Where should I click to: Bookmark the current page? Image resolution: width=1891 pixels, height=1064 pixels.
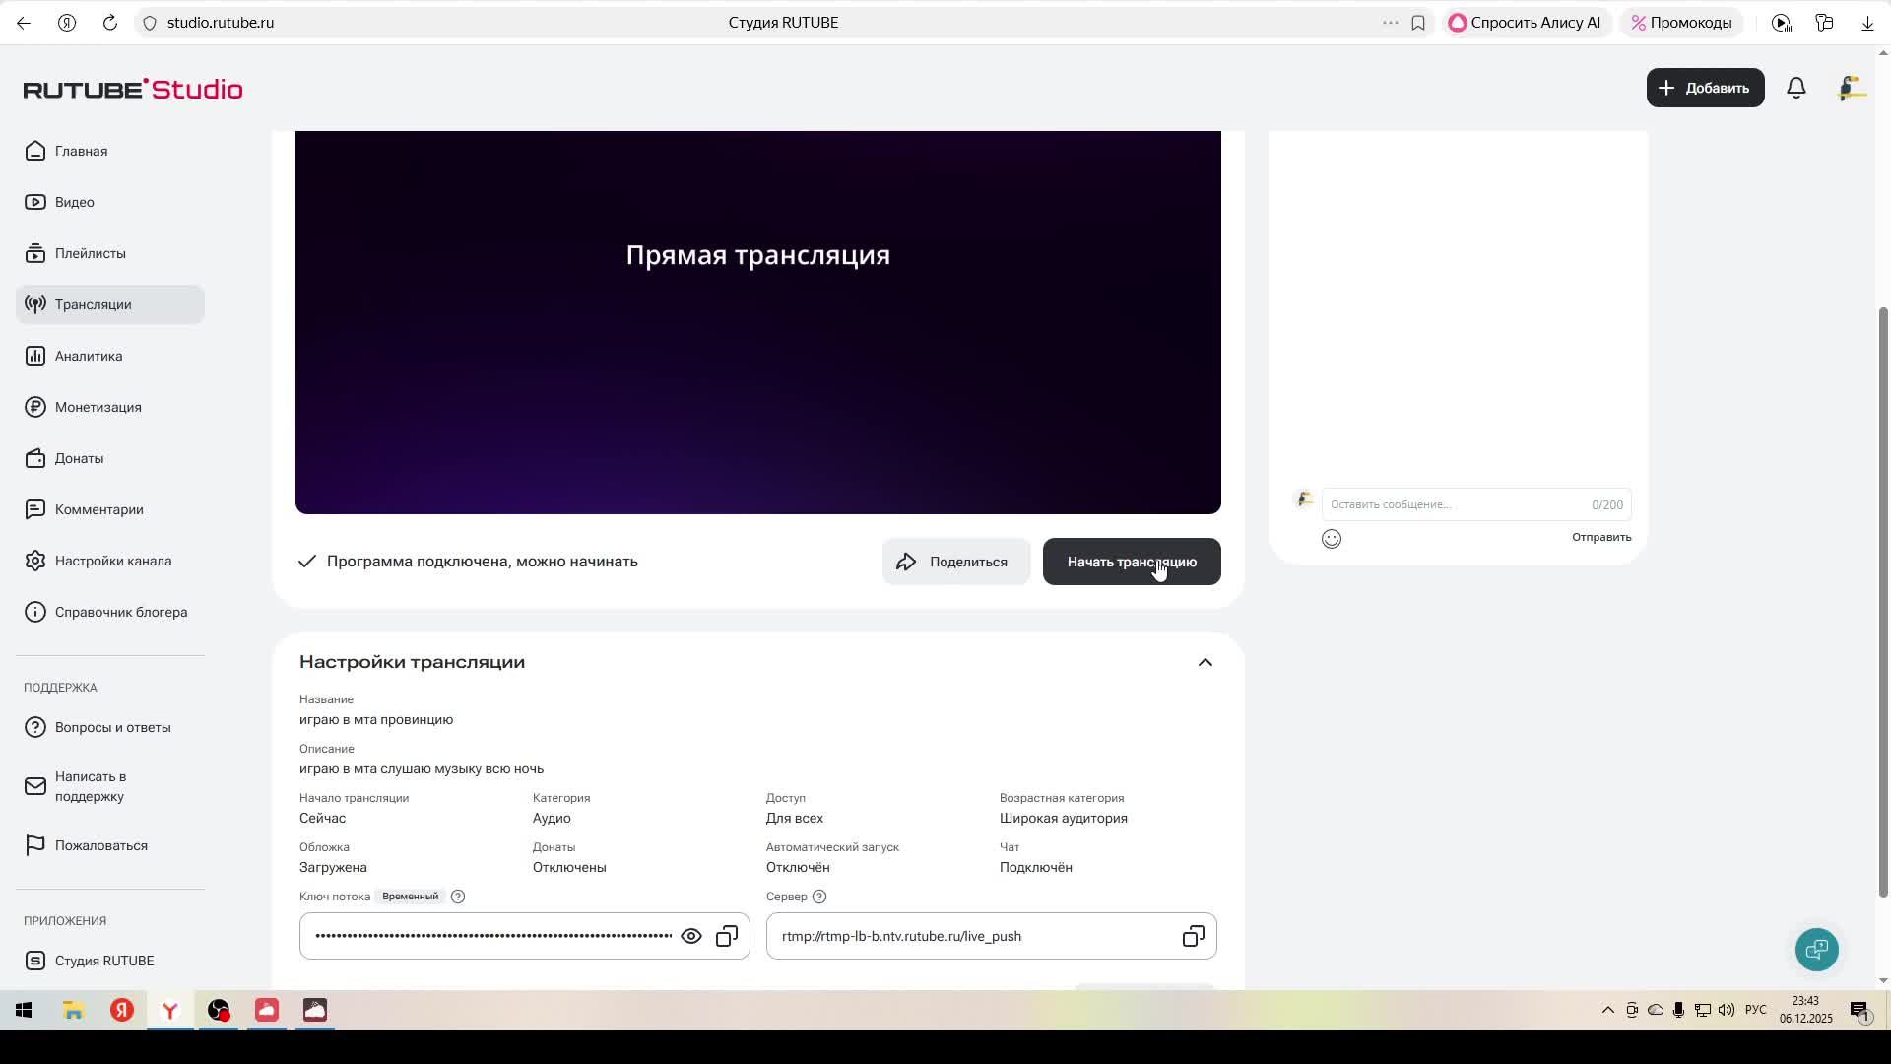[1418, 22]
